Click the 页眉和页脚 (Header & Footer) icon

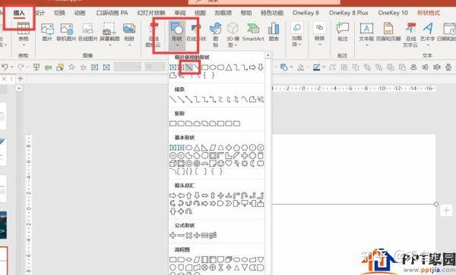[388, 32]
